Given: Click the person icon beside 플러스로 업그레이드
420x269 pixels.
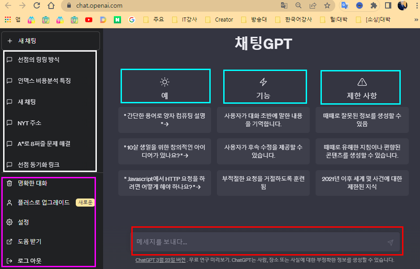Looking at the screenshot, I should [x=9, y=203].
